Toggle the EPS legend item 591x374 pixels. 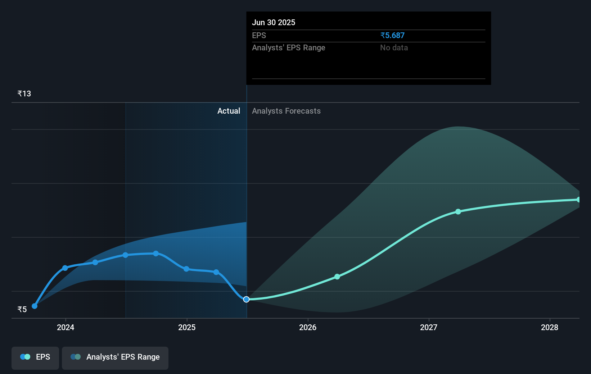pyautogui.click(x=35, y=358)
